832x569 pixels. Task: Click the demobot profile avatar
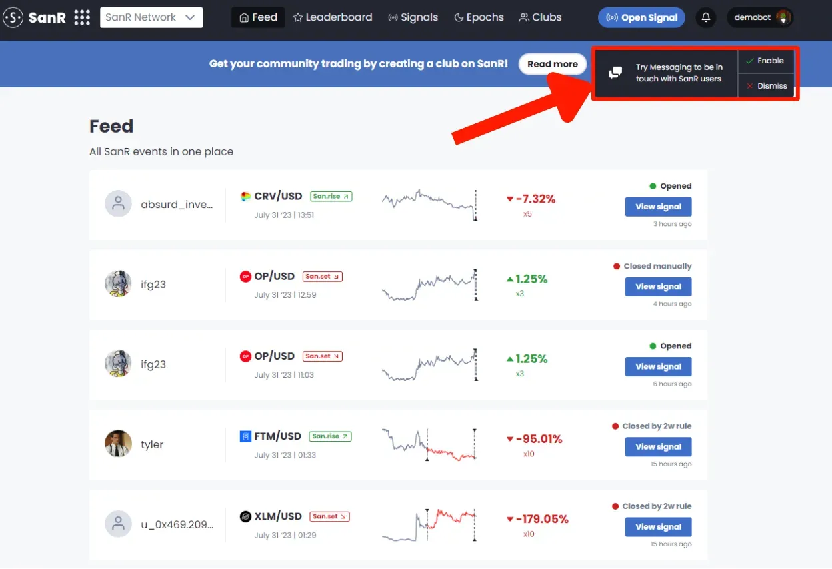pyautogui.click(x=783, y=17)
